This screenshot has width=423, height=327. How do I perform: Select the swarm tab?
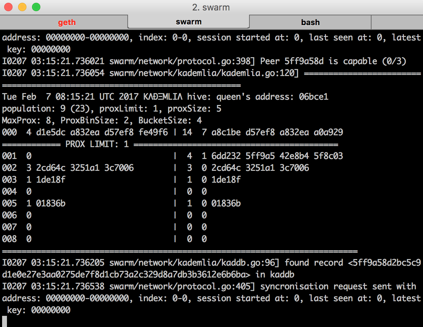[189, 22]
